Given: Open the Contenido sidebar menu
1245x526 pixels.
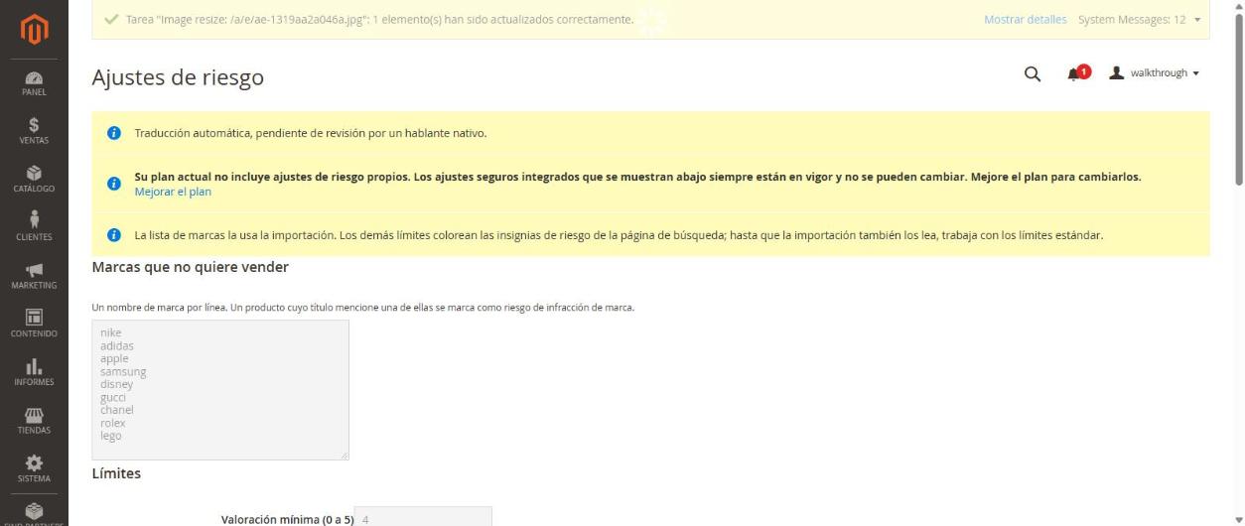Looking at the screenshot, I should click(34, 324).
